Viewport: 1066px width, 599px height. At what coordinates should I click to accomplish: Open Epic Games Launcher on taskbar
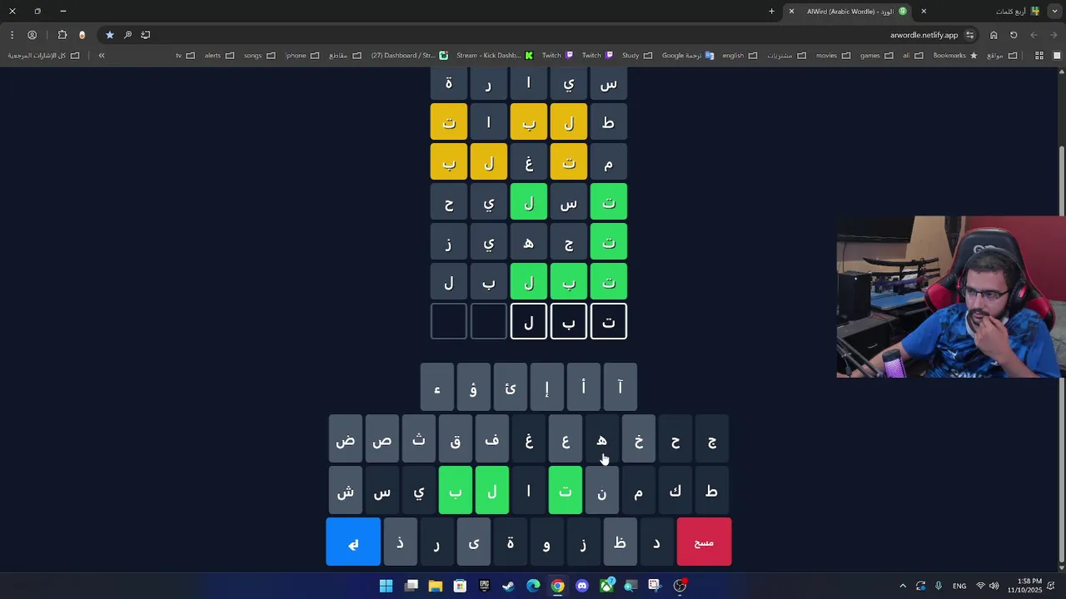484,586
